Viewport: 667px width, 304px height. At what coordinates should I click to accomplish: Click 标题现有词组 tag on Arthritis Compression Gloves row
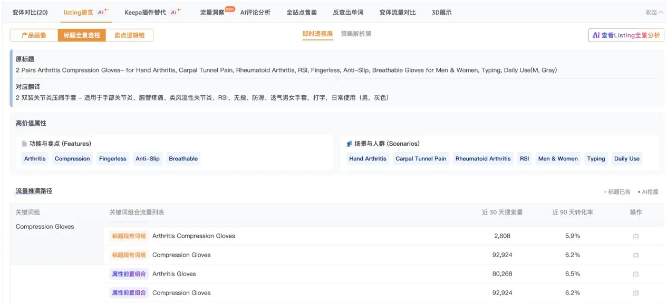click(129, 236)
